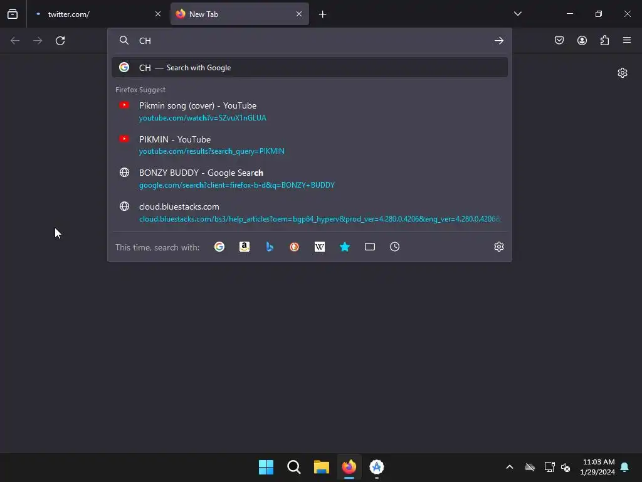Open BONZY BUDDY Google Search suggestion
This screenshot has height=482, width=642.
310,179
